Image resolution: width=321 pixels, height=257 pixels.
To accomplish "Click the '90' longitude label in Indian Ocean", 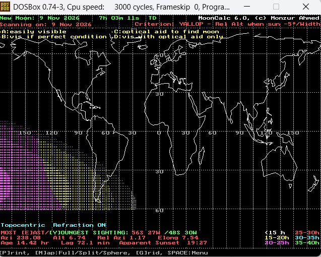I will [239, 133].
